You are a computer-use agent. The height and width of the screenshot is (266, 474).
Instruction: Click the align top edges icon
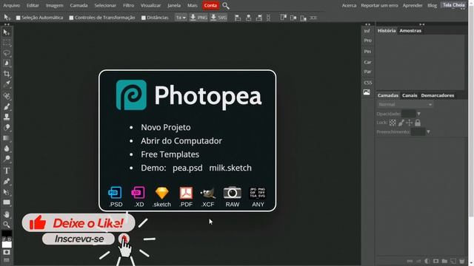(283, 18)
